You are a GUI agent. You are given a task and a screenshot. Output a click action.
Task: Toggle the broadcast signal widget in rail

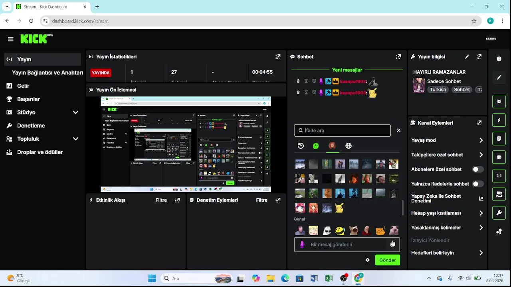click(x=499, y=176)
